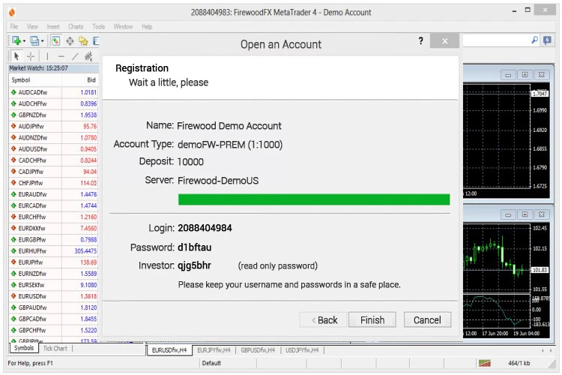562x375 pixels.
Task: Select the AUDCADfw row in Market Watch
Action: pos(53,92)
